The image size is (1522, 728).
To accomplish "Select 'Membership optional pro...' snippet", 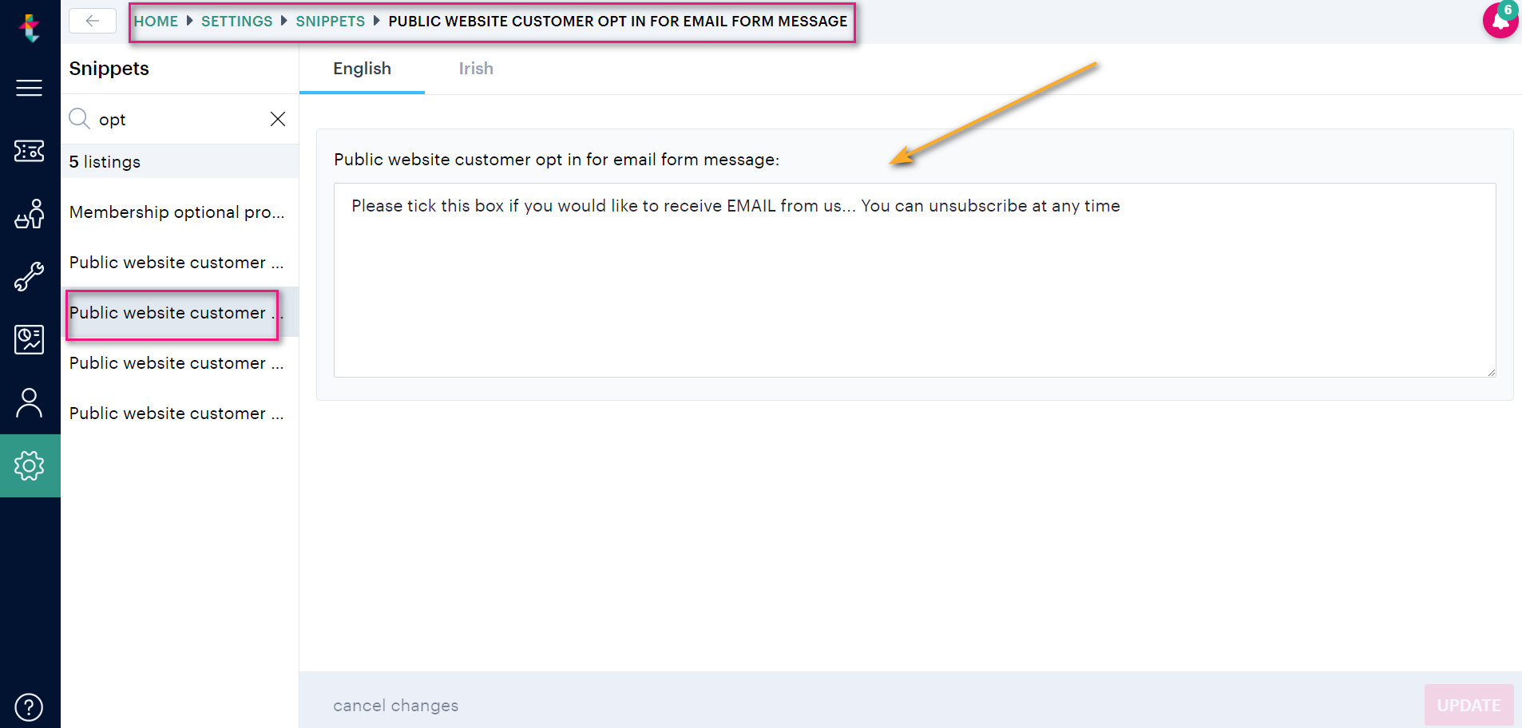I will 180,212.
